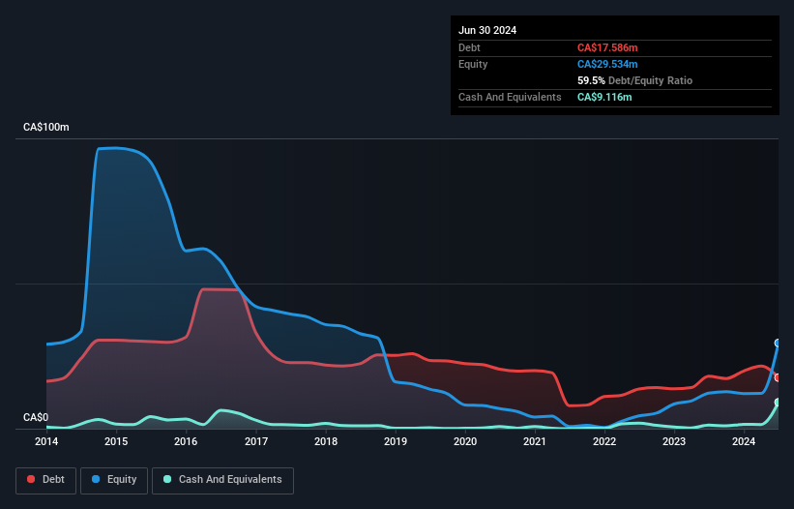Image resolution: width=794 pixels, height=509 pixels.
Task: Click the red Debt end-of-line data point
Action: click(778, 377)
